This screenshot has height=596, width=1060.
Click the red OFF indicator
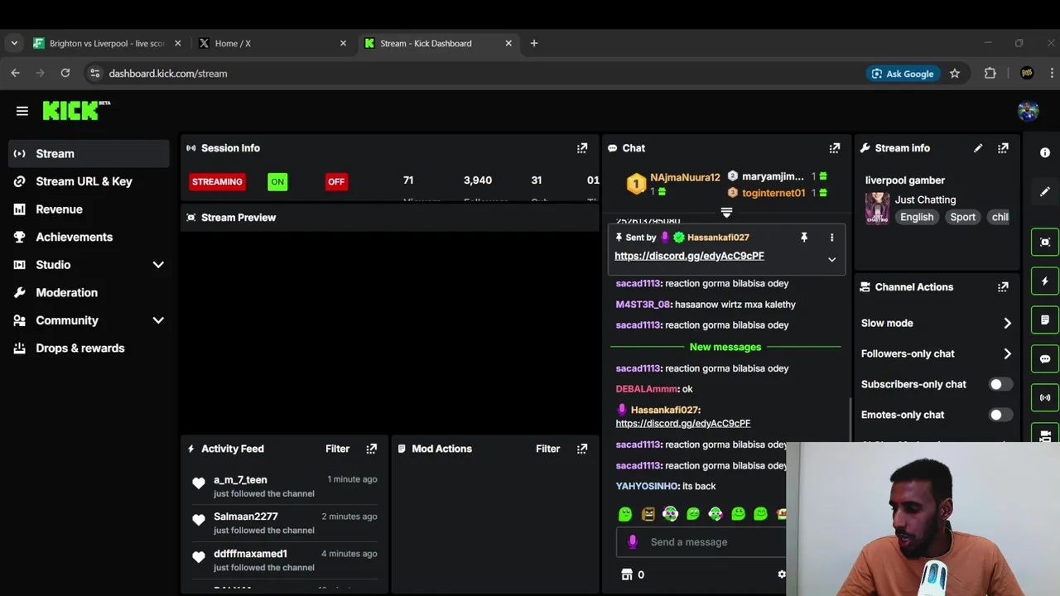(336, 181)
